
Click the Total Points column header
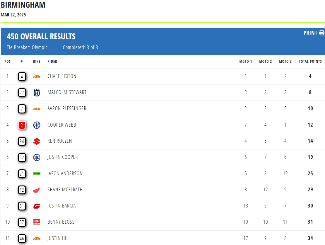pos(310,62)
